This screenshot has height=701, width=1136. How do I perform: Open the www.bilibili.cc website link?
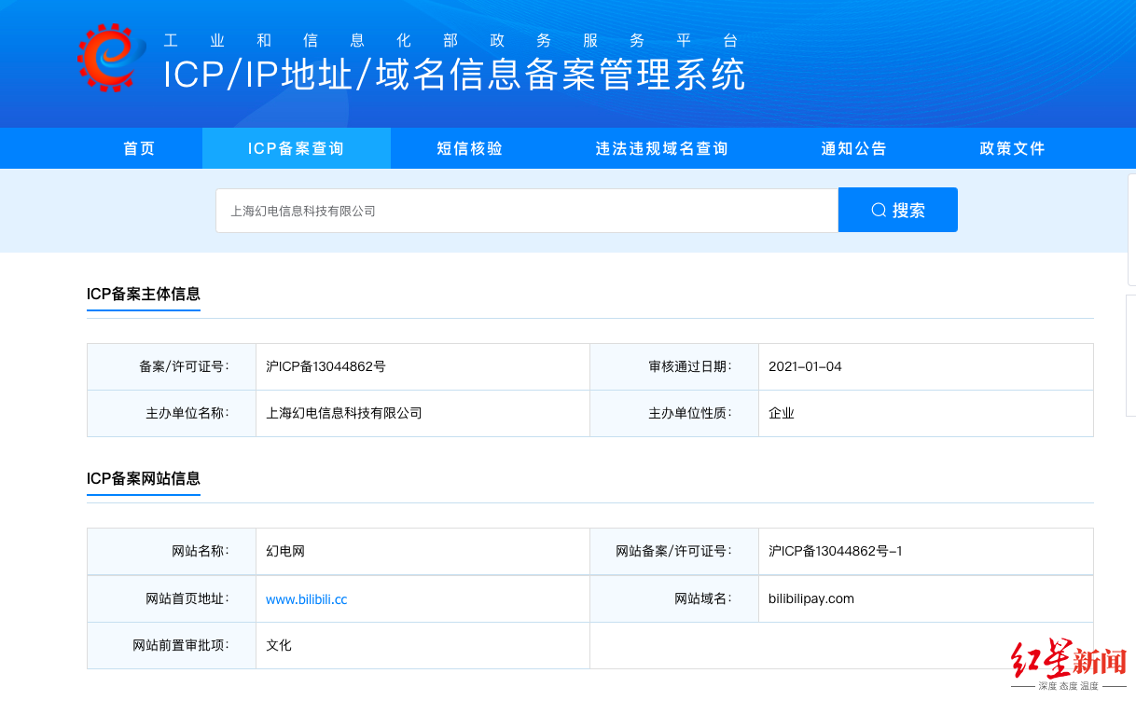[306, 598]
